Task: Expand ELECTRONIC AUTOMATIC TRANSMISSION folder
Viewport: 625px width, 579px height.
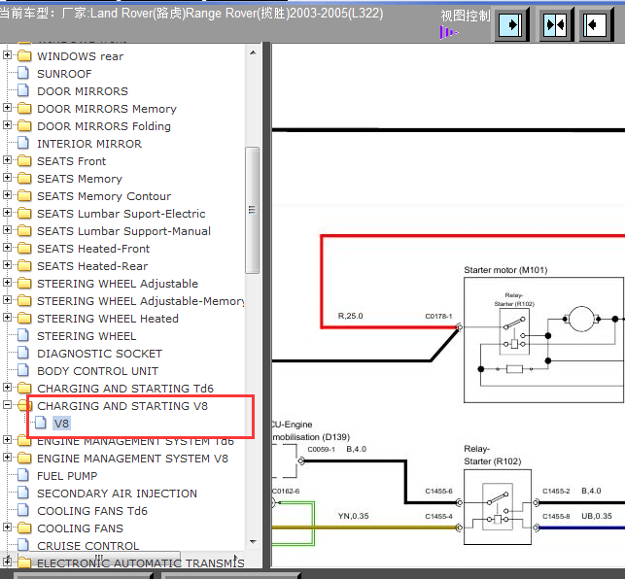Action: [7, 562]
